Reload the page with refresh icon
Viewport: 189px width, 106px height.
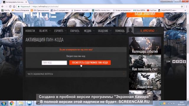coord(10,6)
